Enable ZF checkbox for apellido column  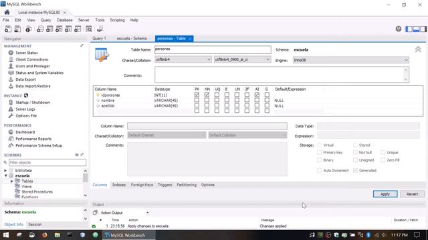tap(247, 105)
